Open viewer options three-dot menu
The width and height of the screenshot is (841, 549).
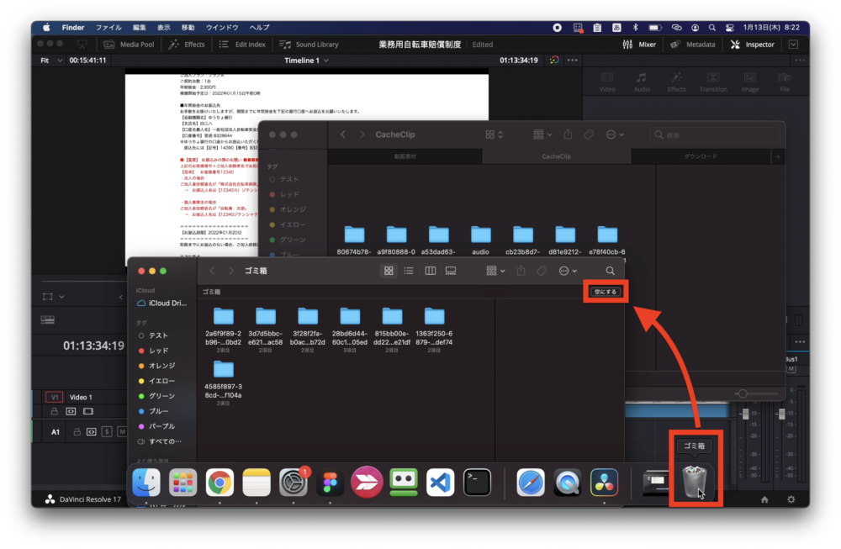[x=572, y=60]
